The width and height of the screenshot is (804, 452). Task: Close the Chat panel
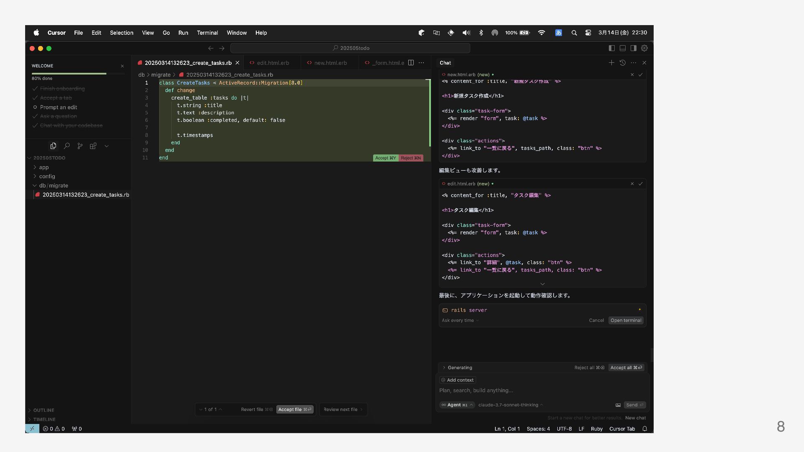644,63
